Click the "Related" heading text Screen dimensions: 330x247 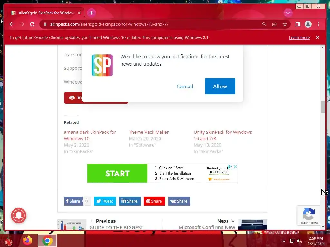pyautogui.click(x=71, y=122)
